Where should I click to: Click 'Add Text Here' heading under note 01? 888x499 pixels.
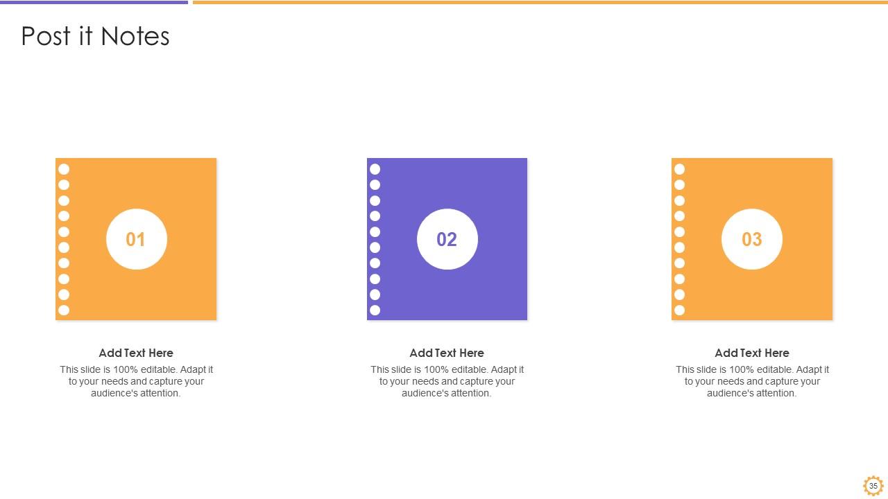(x=136, y=353)
